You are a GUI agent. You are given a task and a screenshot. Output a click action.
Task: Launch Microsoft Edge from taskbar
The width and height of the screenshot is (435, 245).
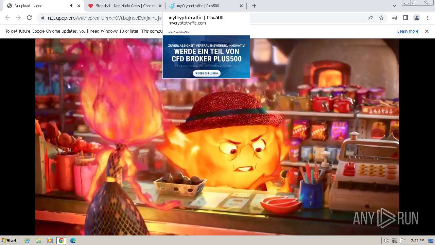click(x=73, y=241)
